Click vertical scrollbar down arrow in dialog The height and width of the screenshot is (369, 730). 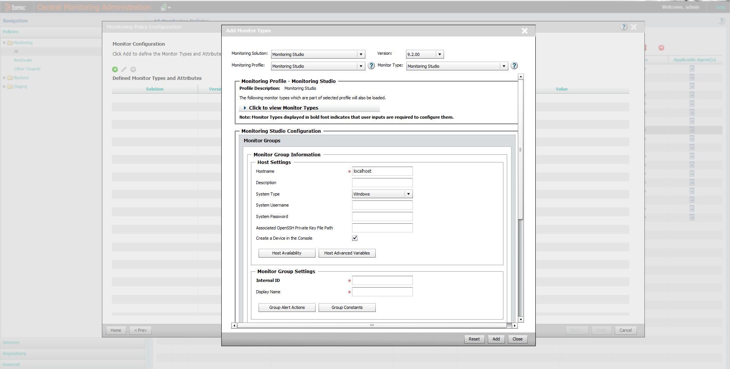click(x=521, y=320)
